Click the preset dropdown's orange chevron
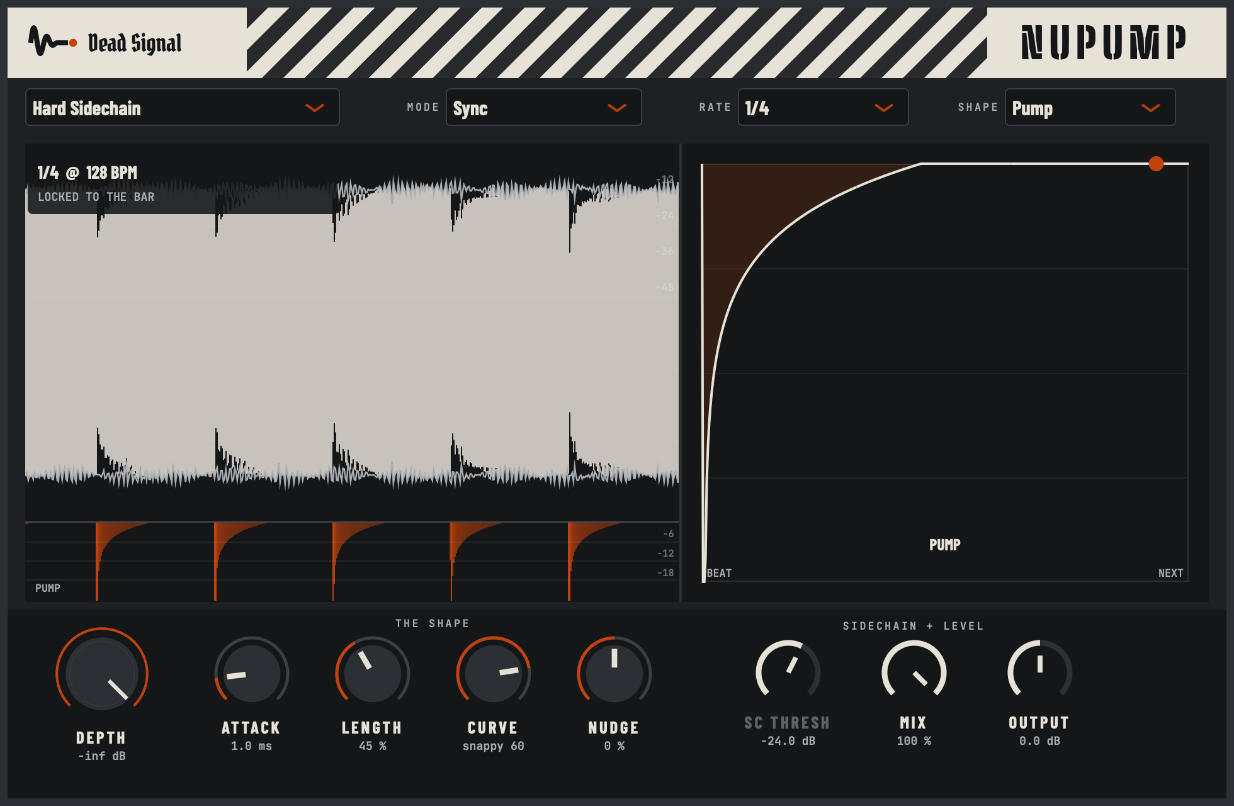 coord(314,108)
